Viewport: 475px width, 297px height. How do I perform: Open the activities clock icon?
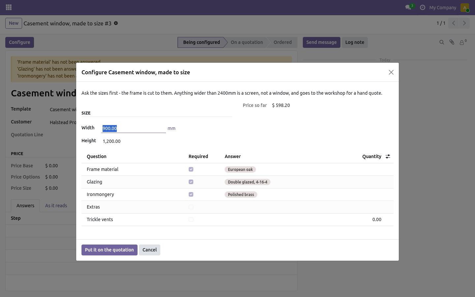pos(423,7)
